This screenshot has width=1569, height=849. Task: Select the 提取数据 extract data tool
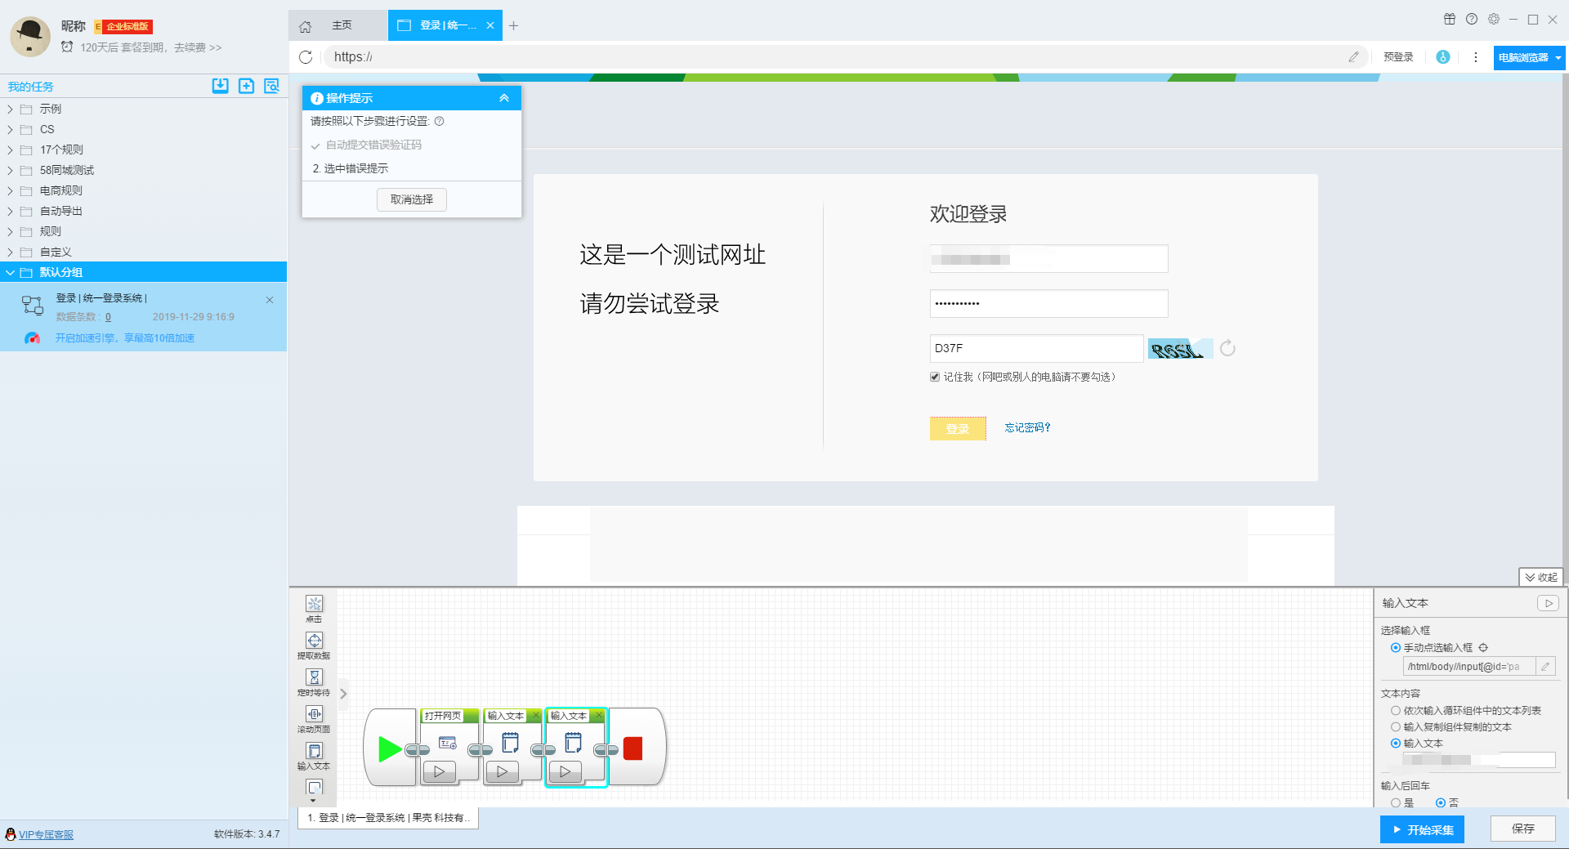(x=314, y=641)
